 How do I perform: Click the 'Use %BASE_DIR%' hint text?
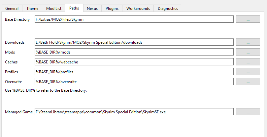46,90
